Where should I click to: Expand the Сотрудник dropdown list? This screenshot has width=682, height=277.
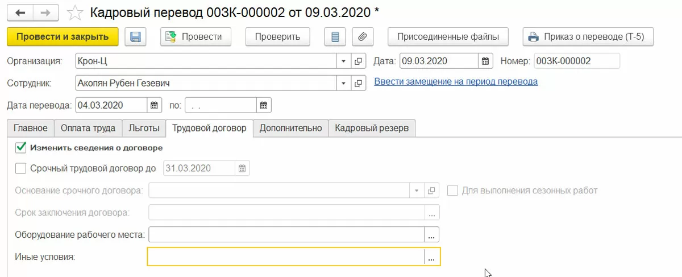pos(344,83)
